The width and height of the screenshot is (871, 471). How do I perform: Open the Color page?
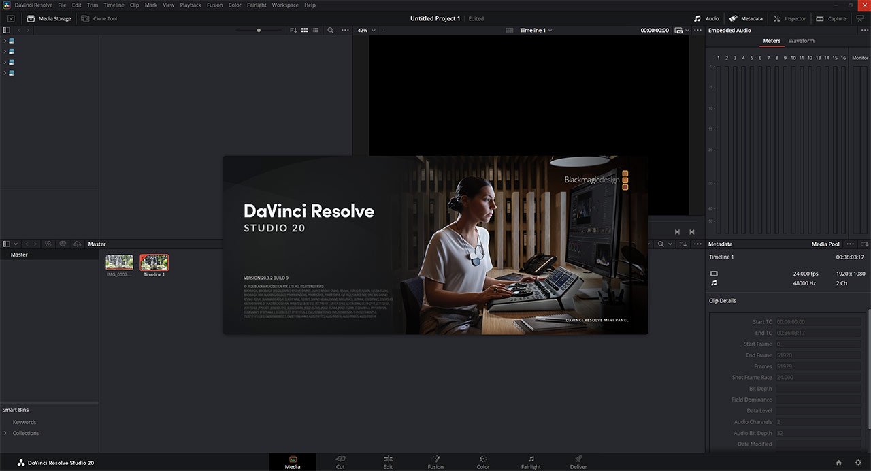pos(483,462)
